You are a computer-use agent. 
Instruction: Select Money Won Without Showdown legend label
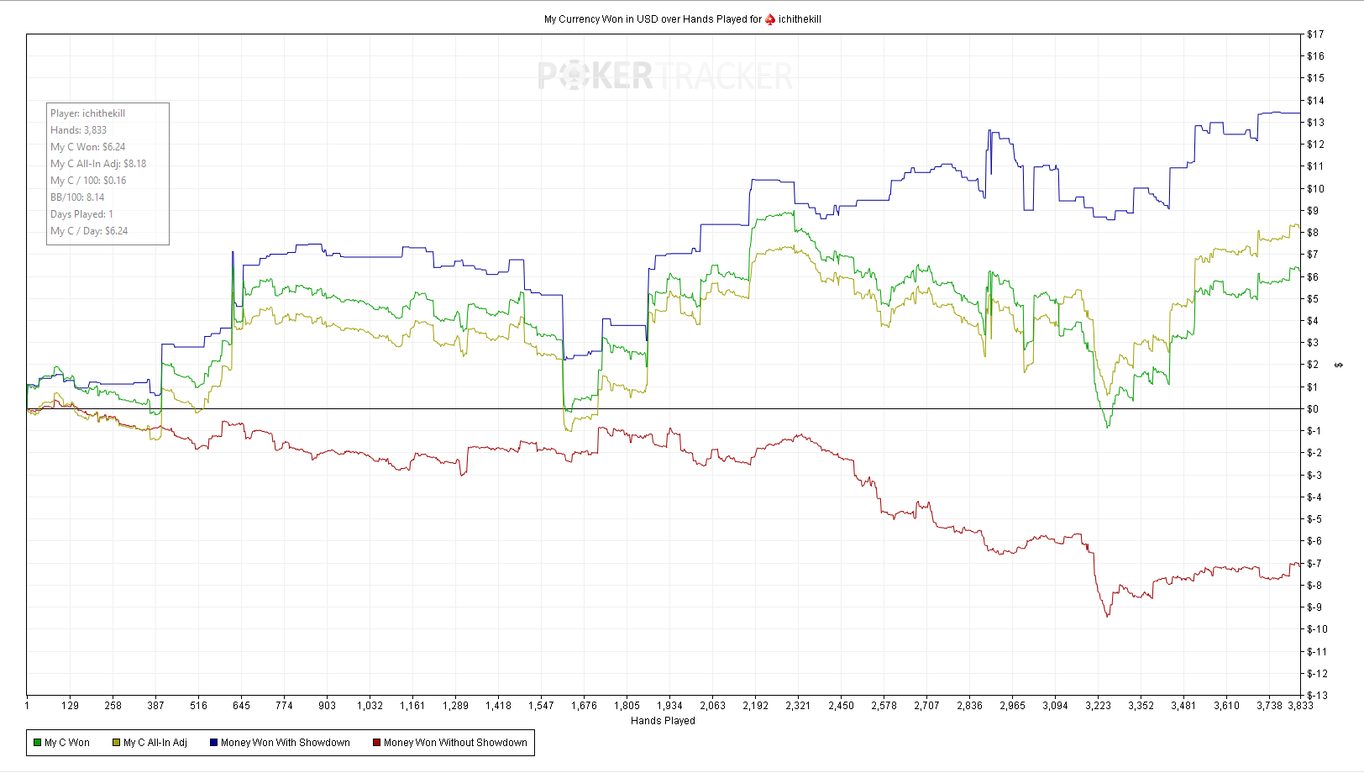[455, 743]
